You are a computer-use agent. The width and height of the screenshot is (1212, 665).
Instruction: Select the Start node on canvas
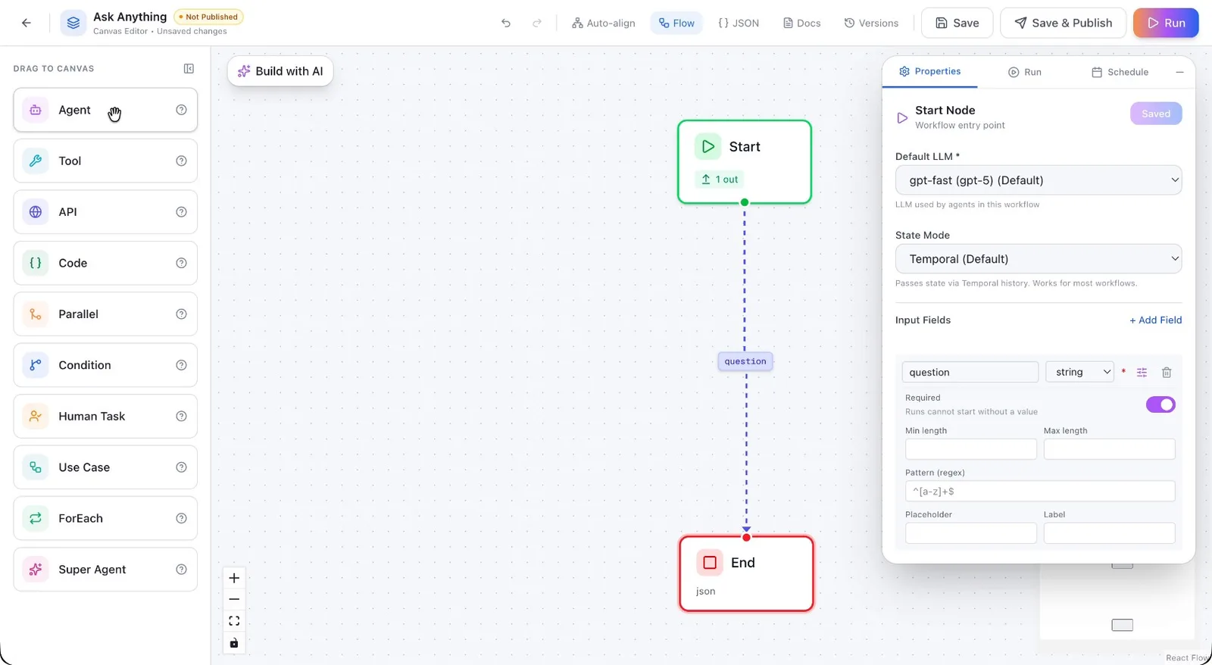745,161
